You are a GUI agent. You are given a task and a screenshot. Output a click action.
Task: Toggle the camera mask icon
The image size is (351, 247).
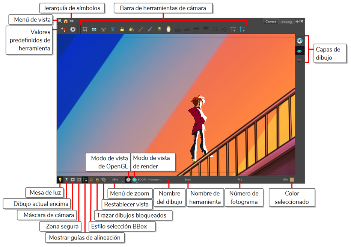click(72, 180)
